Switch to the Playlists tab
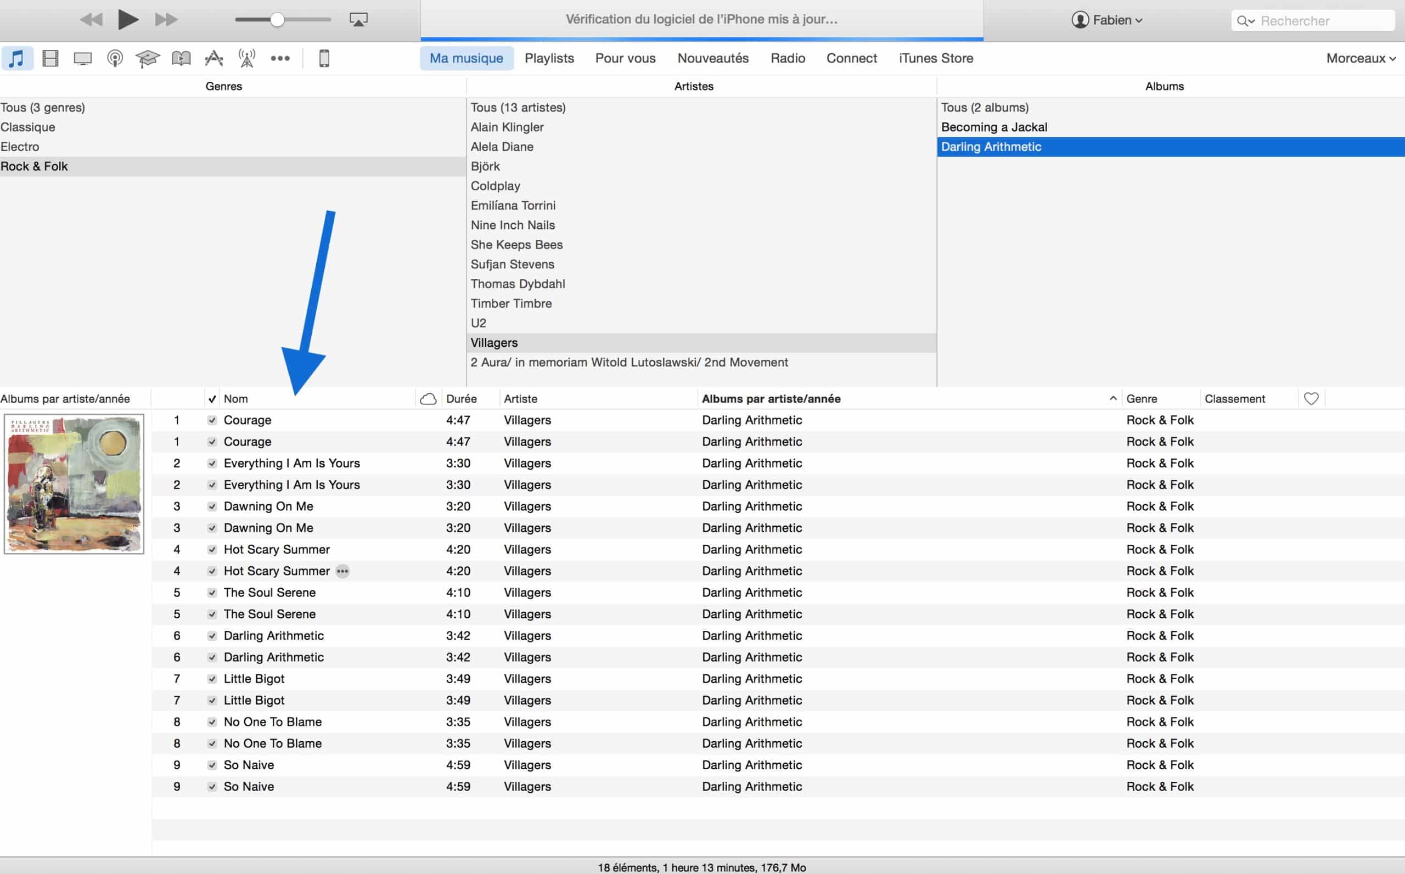The width and height of the screenshot is (1405, 874). (x=549, y=58)
